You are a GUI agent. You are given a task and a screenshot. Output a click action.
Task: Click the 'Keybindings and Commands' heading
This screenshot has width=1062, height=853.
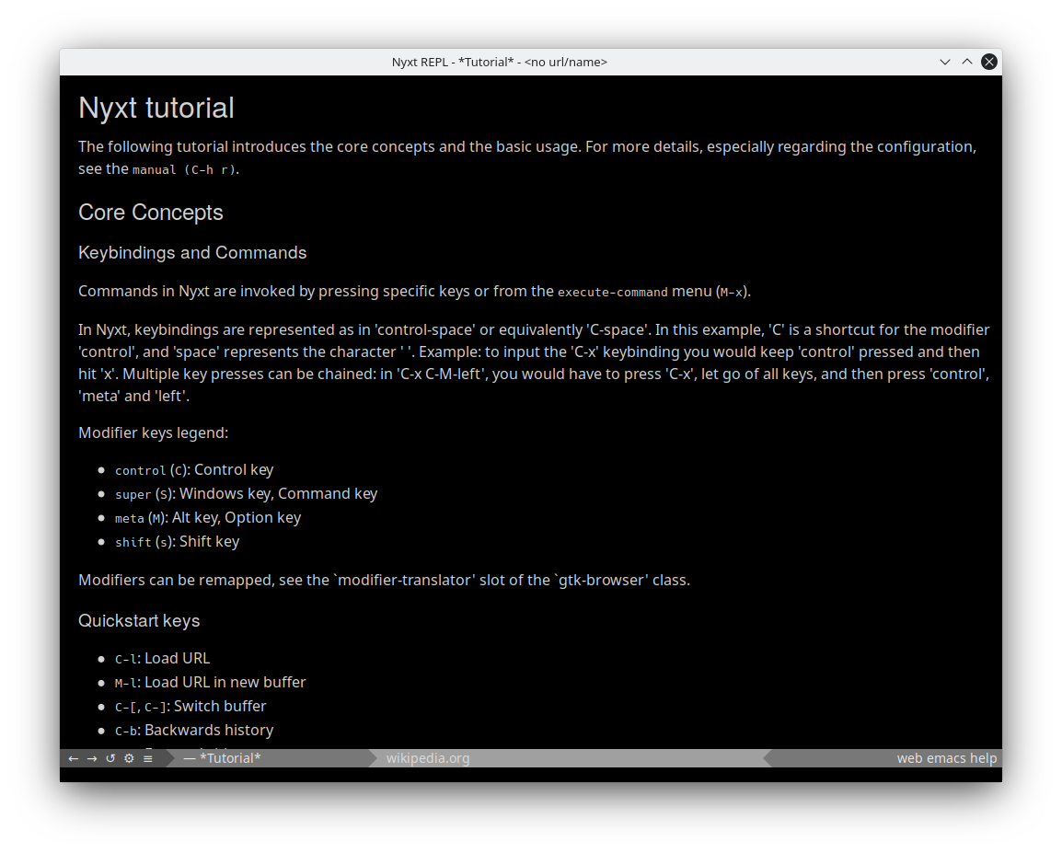tap(192, 252)
